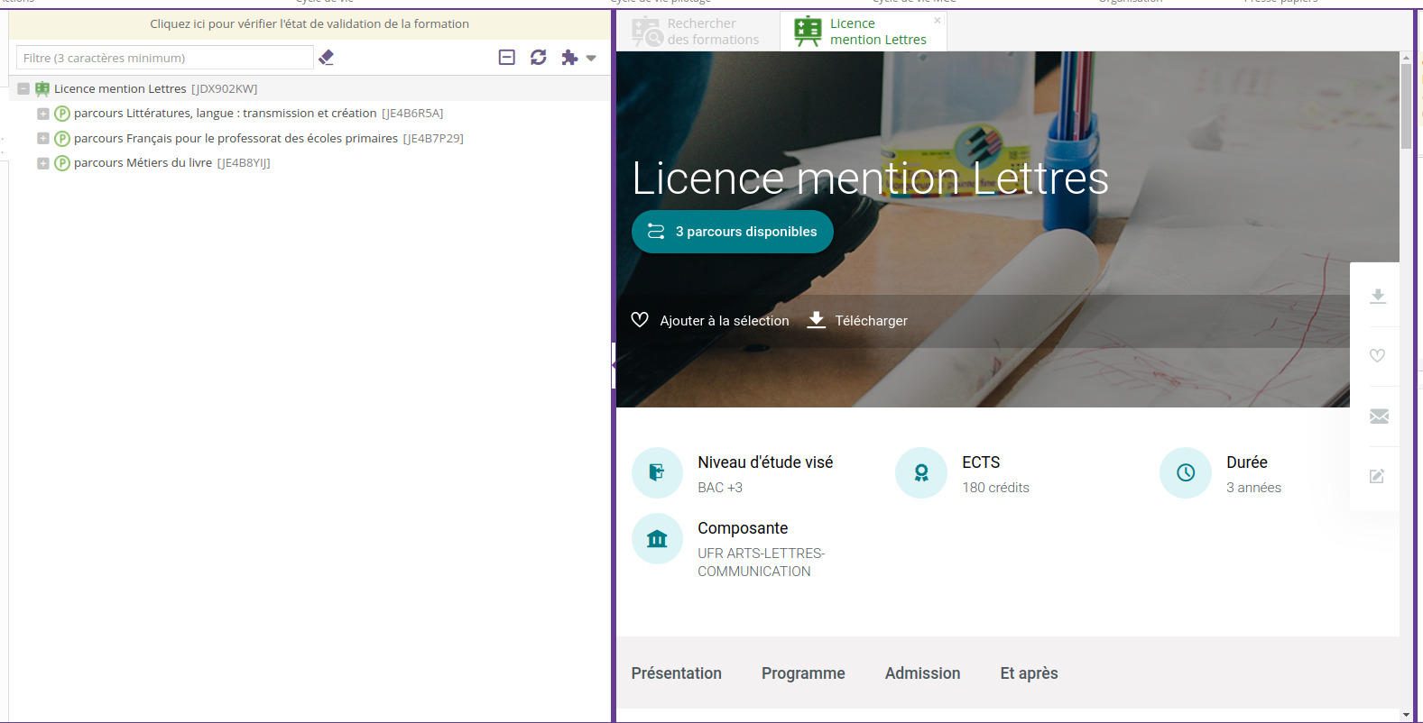Click the 180 crédits value
The height and width of the screenshot is (723, 1423).
[x=995, y=488]
